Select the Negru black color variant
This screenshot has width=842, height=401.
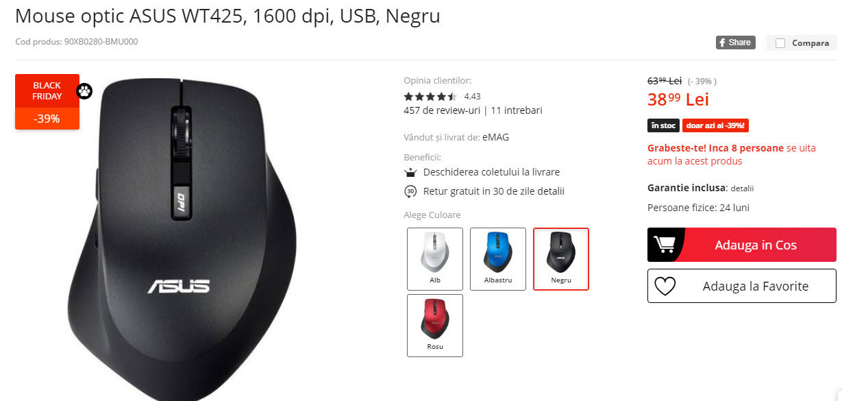561,259
